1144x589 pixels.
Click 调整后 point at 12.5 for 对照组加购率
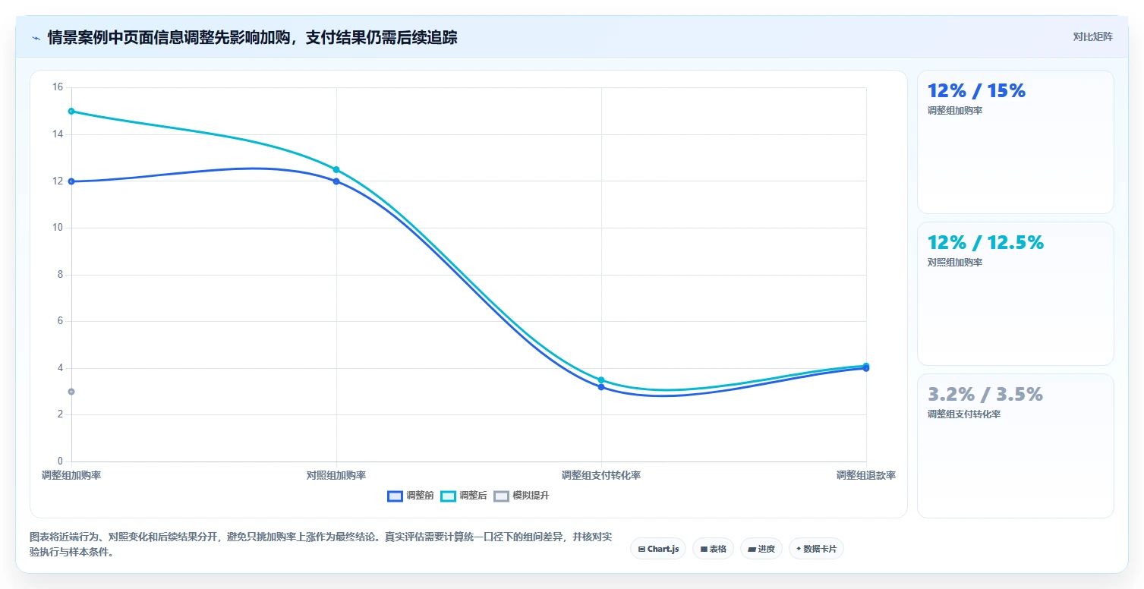coord(336,169)
